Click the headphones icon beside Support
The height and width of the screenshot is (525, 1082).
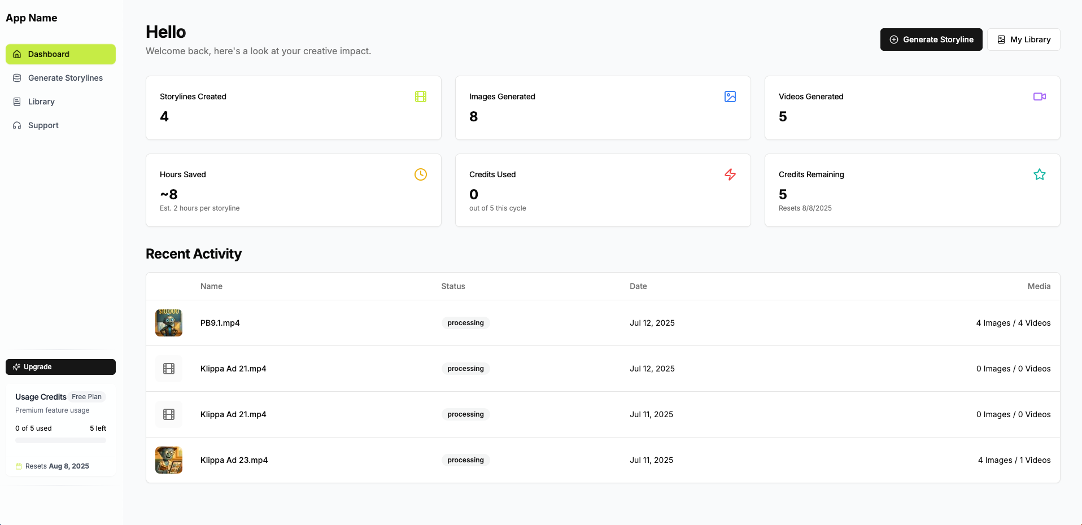click(17, 125)
